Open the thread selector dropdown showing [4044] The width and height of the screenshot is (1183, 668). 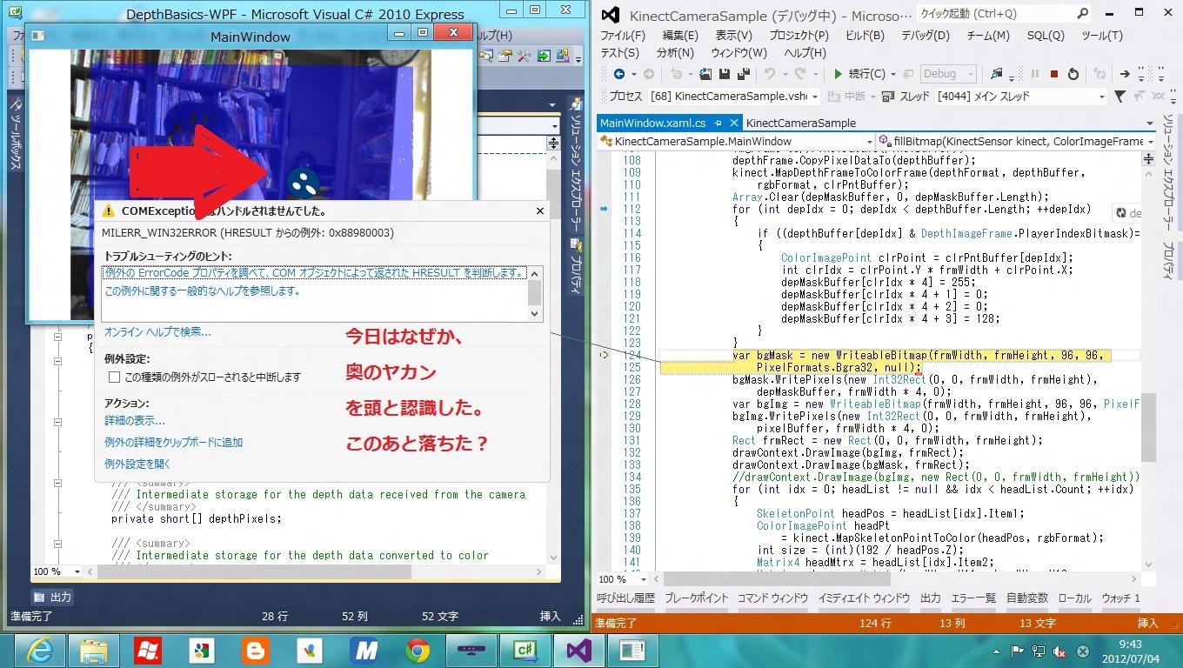click(1101, 97)
